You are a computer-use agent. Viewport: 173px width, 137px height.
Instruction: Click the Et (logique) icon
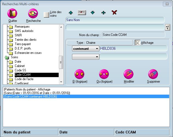click(79, 74)
